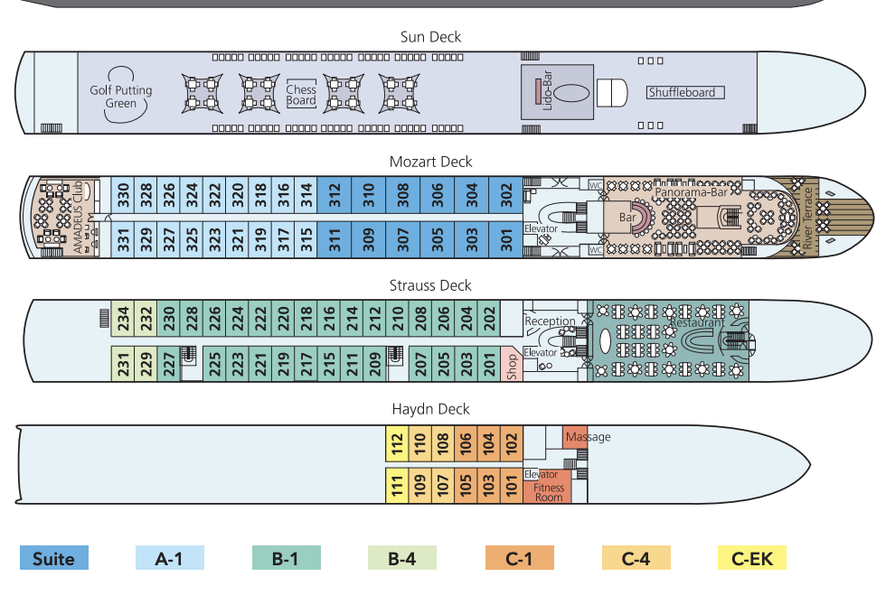Click the Sun Deck heading

pos(430,37)
